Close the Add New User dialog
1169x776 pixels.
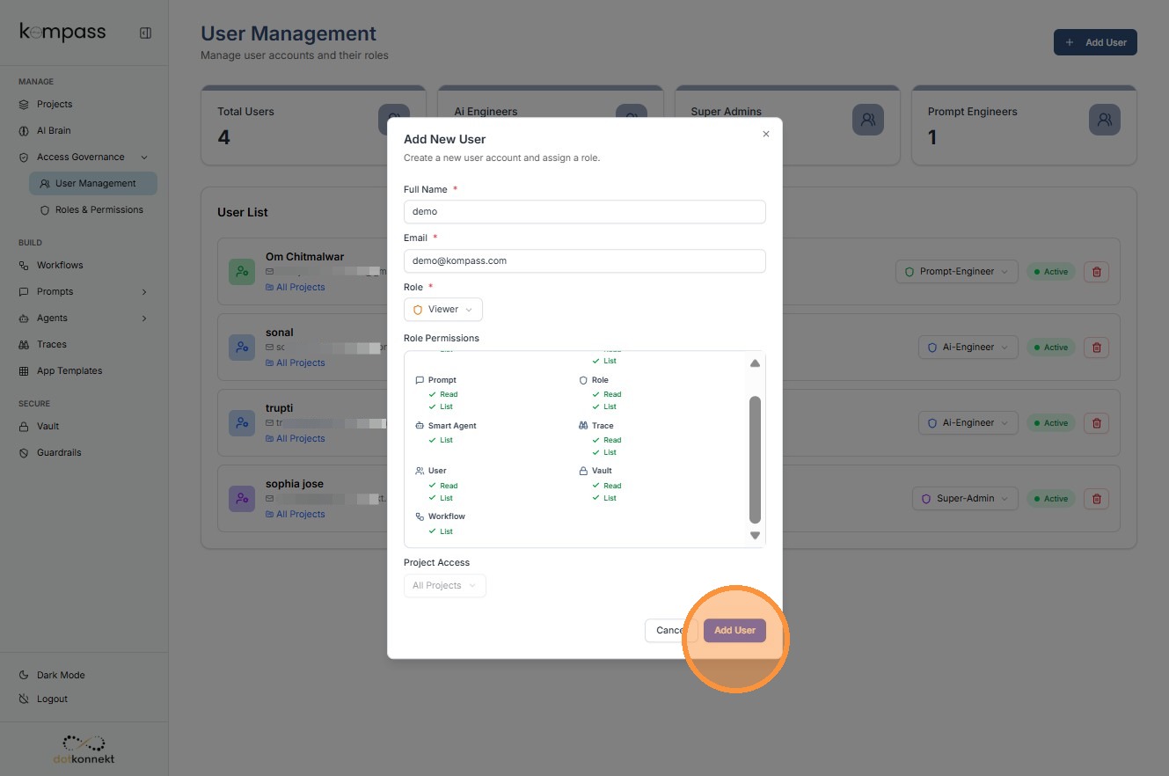(x=766, y=135)
